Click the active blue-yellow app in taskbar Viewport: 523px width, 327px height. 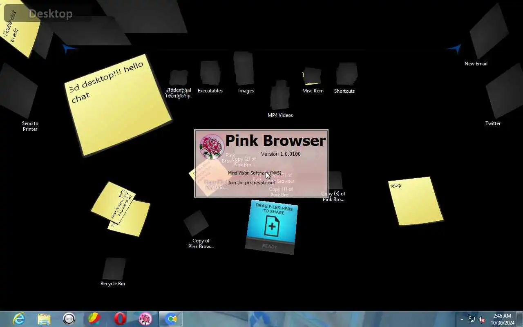171,319
